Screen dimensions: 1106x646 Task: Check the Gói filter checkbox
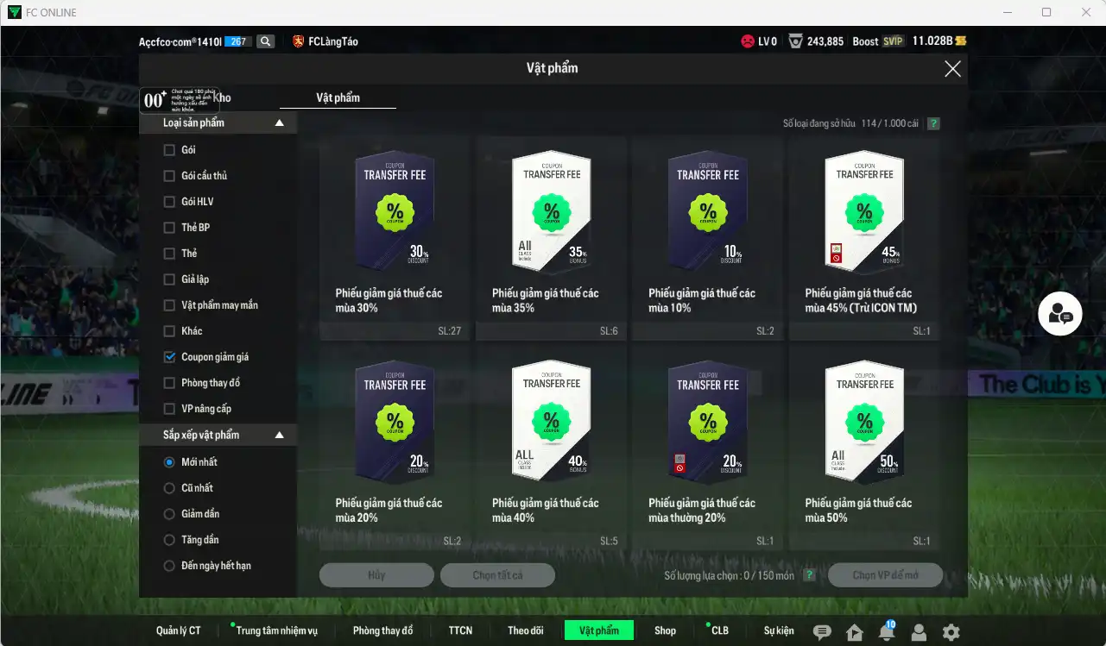[x=169, y=150]
